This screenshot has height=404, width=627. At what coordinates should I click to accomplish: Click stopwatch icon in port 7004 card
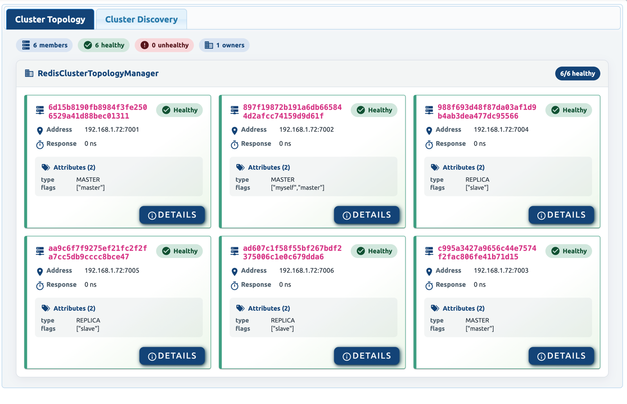pos(429,145)
